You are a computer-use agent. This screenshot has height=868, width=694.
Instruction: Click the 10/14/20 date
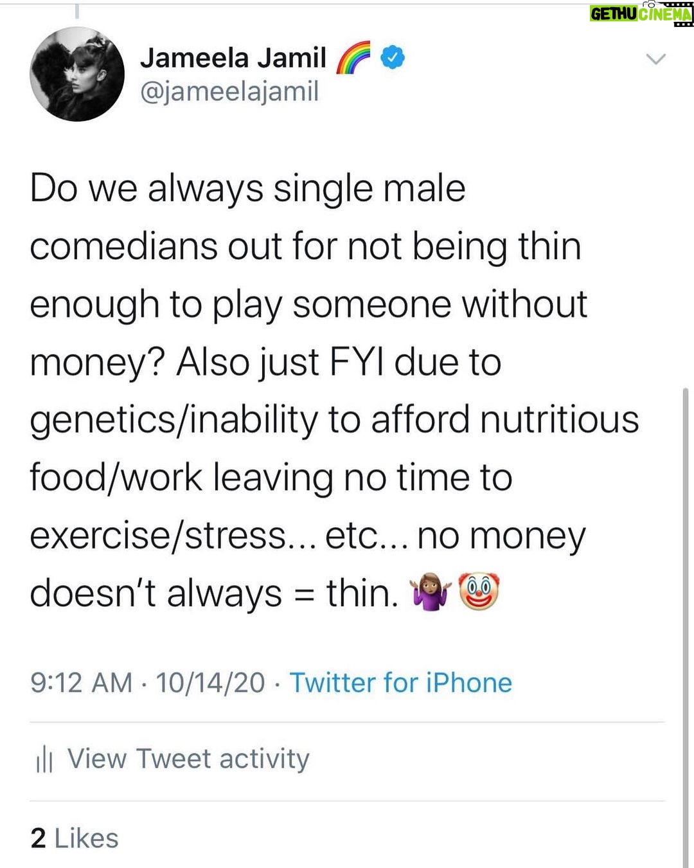point(210,682)
